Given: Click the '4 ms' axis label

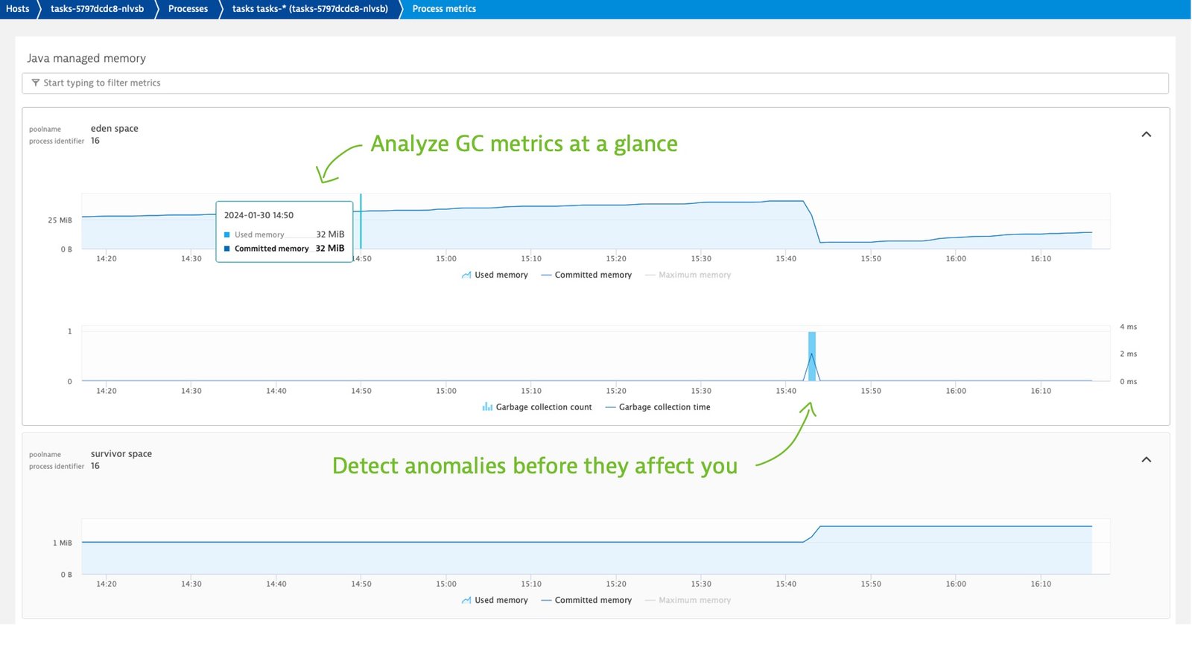Looking at the screenshot, I should point(1128,327).
